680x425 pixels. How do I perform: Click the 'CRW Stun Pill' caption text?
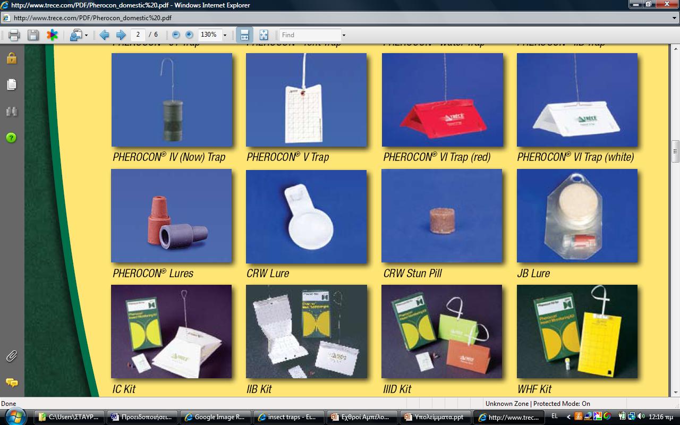pos(412,274)
